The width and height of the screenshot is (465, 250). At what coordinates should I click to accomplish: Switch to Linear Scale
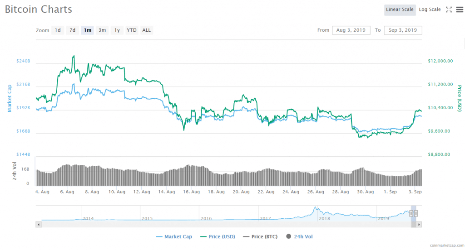click(400, 10)
